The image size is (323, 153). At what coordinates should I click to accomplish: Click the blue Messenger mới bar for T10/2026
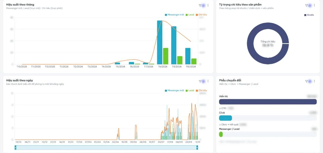click(188, 56)
